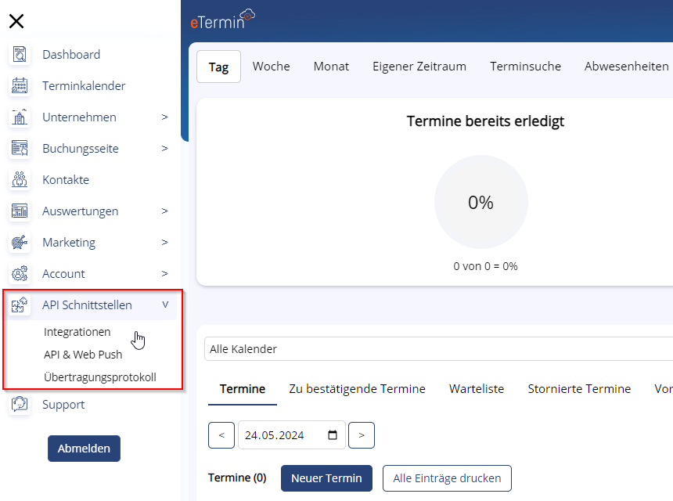Click the Dashboard icon in sidebar
673x501 pixels.
tap(20, 55)
